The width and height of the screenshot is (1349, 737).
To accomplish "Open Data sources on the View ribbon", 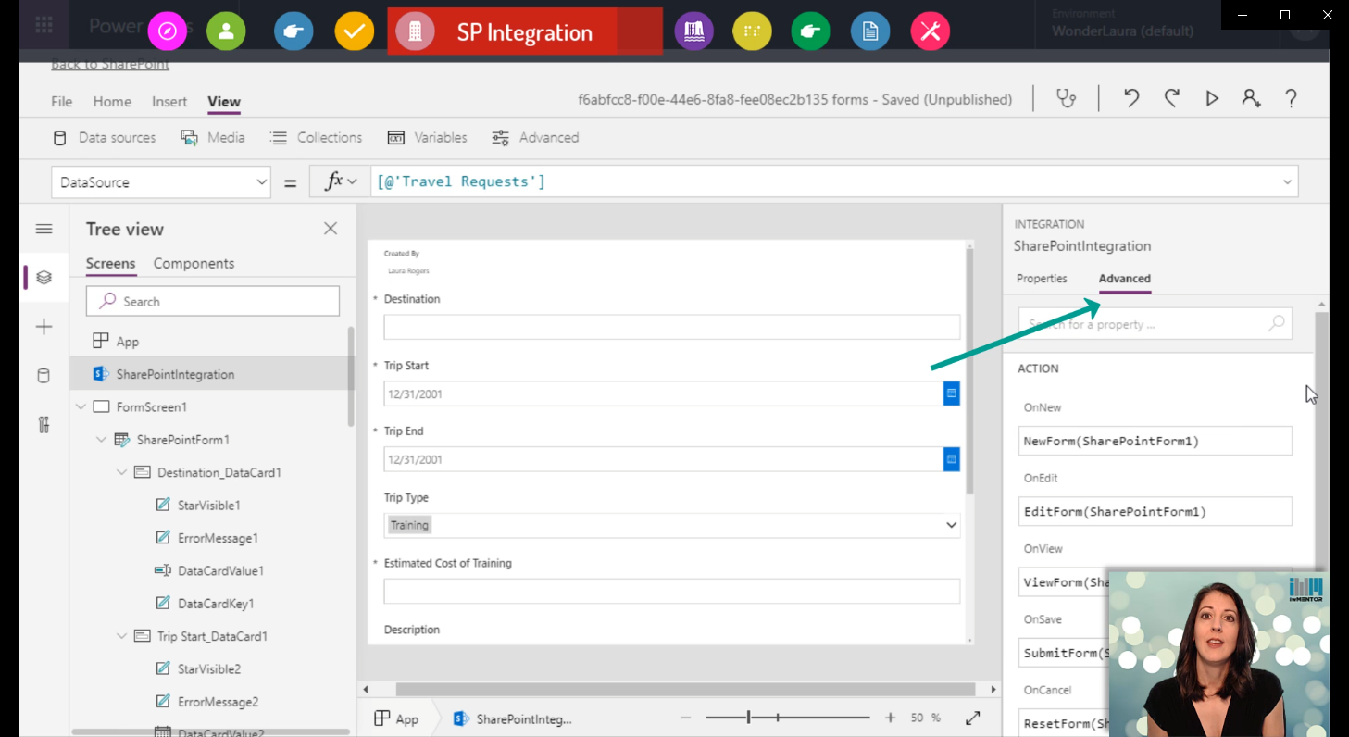I will point(104,137).
